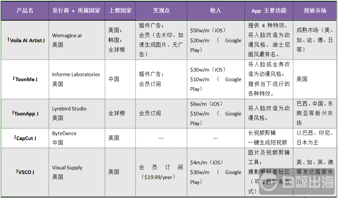
Task: Click the 收入 column header
Action: pos(216,10)
